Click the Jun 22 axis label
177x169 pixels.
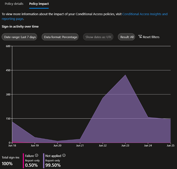click(x=103, y=146)
